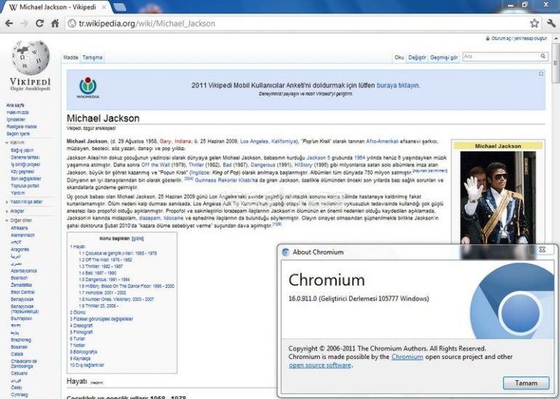Jump to contents entry '10 Dış bağlantılar'
The height and width of the screenshot is (399, 560).
(87, 366)
